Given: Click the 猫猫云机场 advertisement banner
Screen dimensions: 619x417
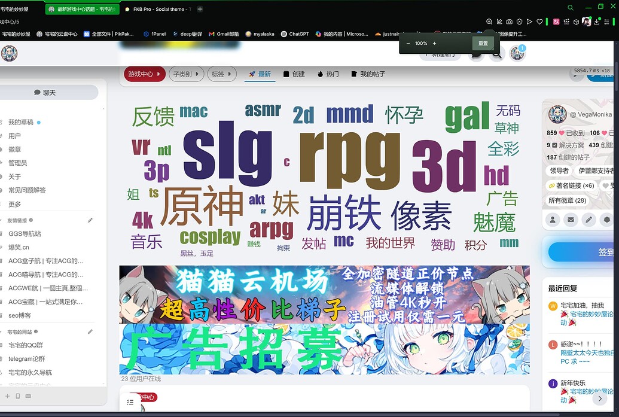Looking at the screenshot, I should pyautogui.click(x=324, y=294).
